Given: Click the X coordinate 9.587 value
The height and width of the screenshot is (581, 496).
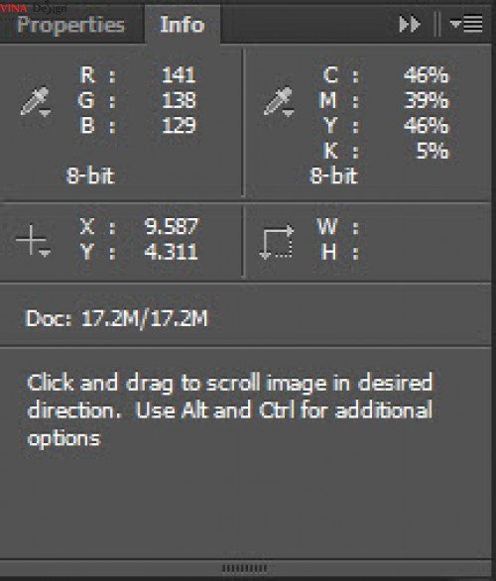Looking at the screenshot, I should [172, 226].
